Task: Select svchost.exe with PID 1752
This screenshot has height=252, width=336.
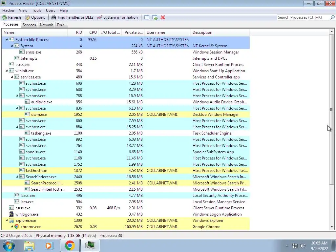Action: (x=126, y=164)
